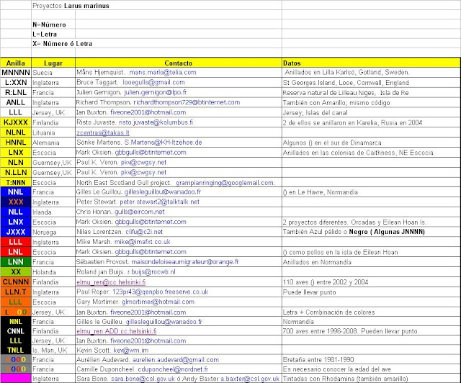Screen dimensions: 461x383
Task: Select the 'Lituania' place cell
Action: click(53, 132)
